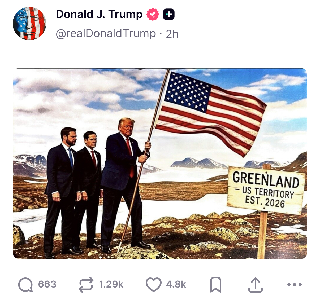Open the reply speech bubble icon

click(x=25, y=285)
